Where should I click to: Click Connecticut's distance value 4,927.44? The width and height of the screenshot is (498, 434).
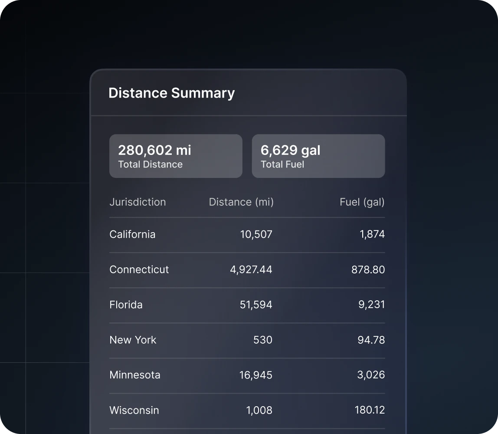[x=251, y=270]
